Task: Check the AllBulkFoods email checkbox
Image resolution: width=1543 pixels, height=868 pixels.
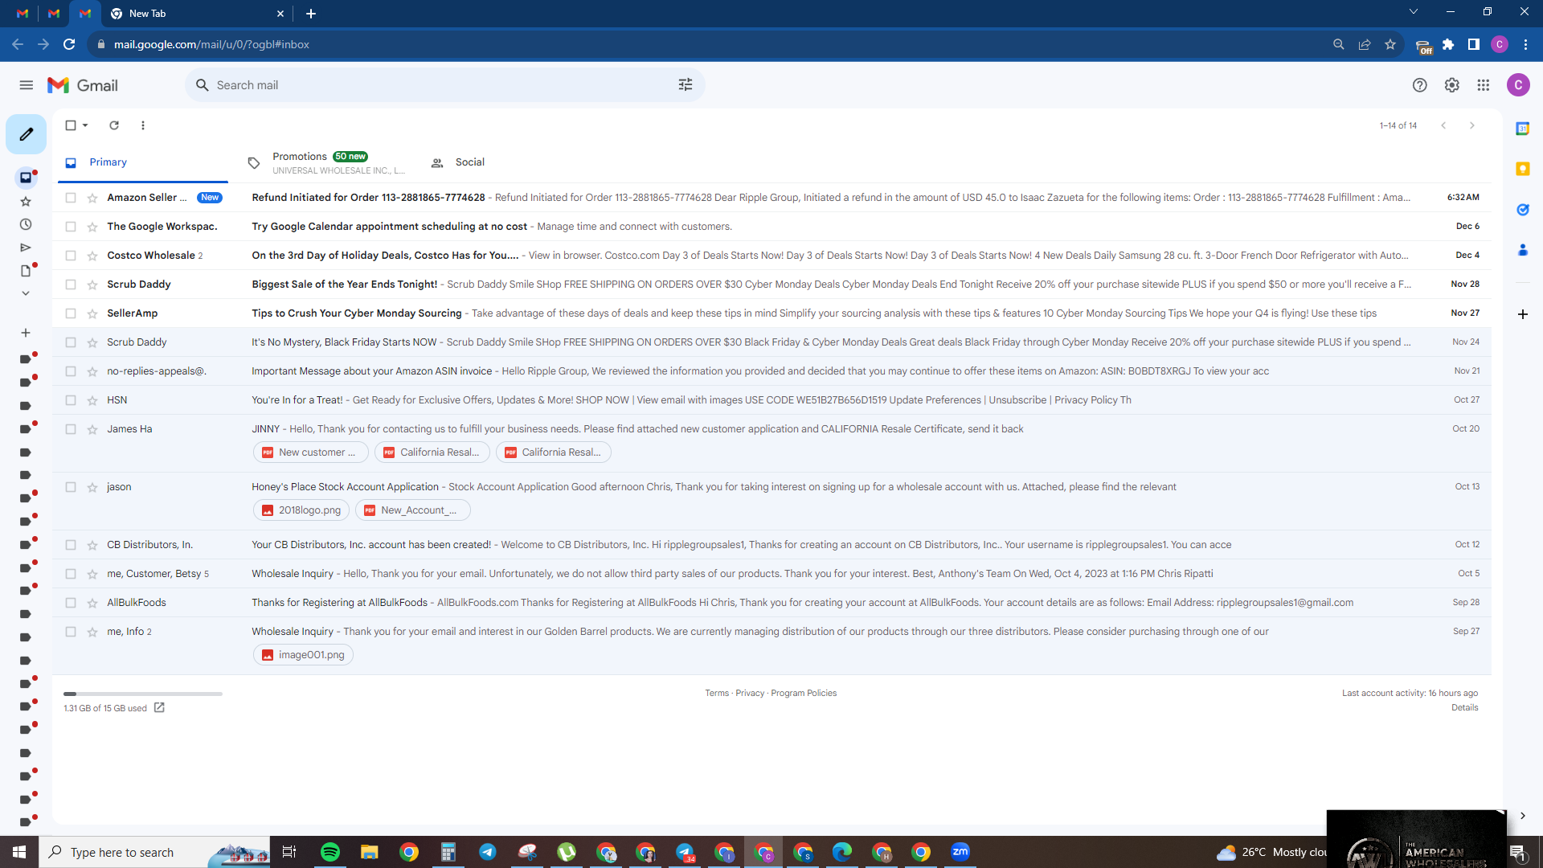Action: [71, 603]
